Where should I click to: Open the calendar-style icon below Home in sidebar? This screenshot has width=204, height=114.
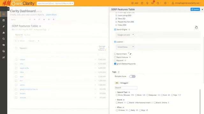pos(4,20)
